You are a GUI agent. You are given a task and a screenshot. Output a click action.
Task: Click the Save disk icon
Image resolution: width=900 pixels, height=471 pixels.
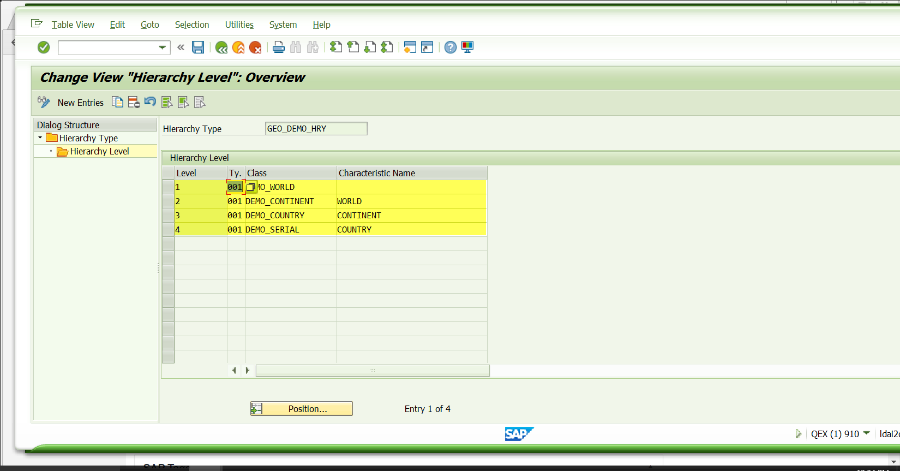click(198, 47)
